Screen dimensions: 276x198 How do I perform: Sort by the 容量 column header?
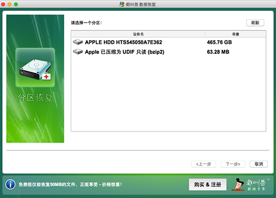tap(236, 34)
